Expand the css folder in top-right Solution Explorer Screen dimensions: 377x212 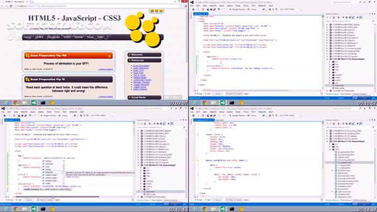(330, 61)
